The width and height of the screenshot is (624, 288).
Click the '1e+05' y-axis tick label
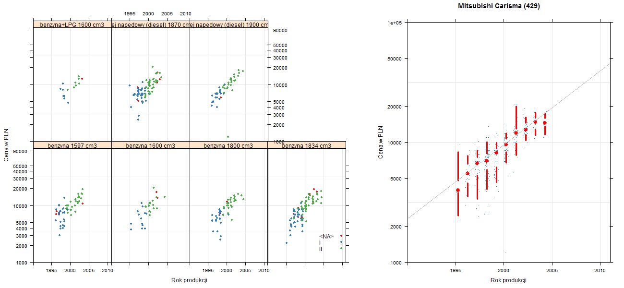(x=395, y=23)
